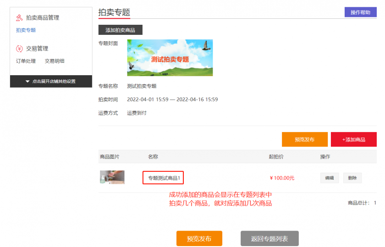This screenshot has width=385, height=247.
Task: Click product name 专题测试商品1
Action: [x=164, y=178]
